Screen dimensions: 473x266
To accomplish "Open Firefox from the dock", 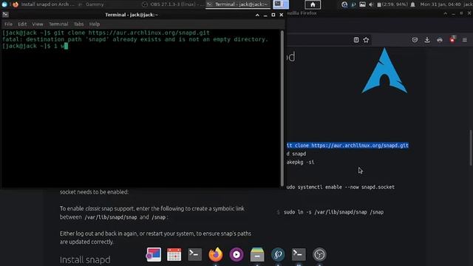I will click(216, 254).
